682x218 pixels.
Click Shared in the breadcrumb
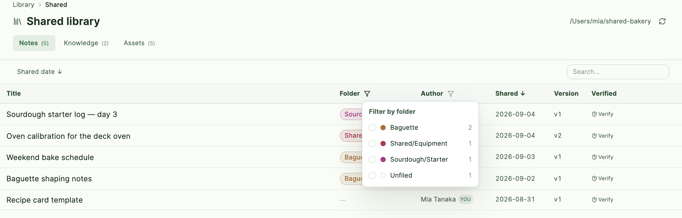coord(56,5)
